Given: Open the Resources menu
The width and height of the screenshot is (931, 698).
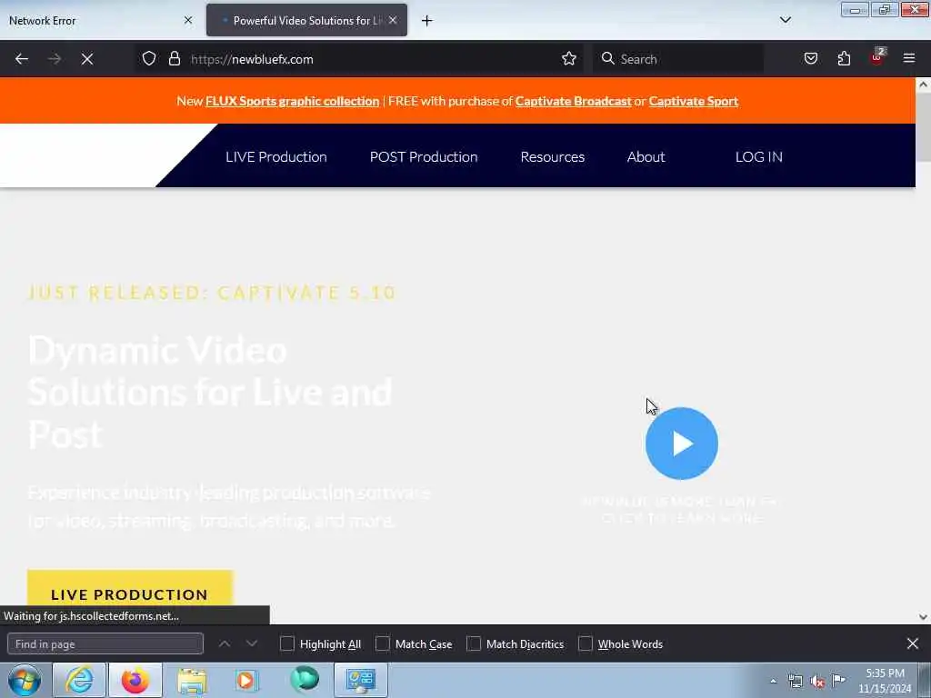Looking at the screenshot, I should [552, 156].
